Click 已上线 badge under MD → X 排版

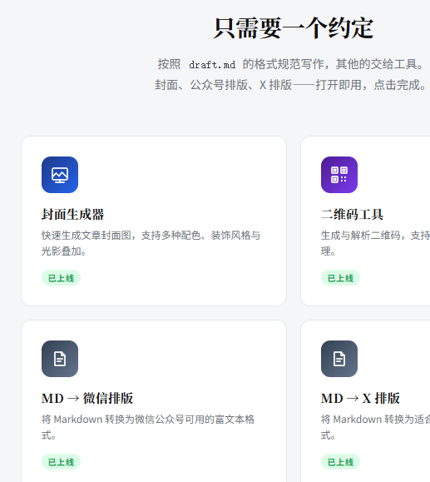click(340, 462)
